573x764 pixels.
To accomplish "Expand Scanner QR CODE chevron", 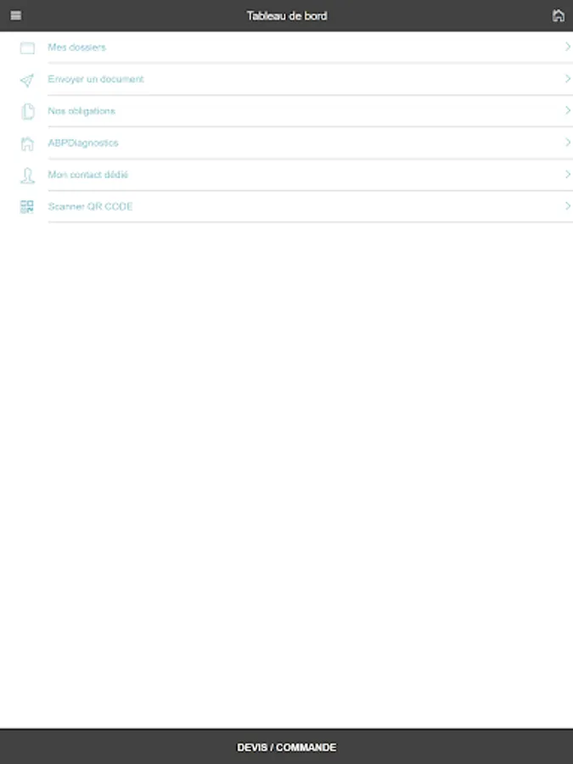I will 568,205.
